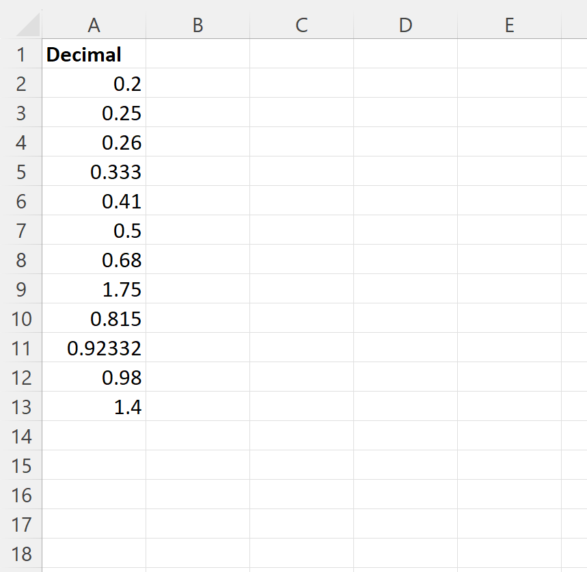This screenshot has height=572, width=587.
Task: Select the cell containing Decimal
Action: tap(94, 54)
